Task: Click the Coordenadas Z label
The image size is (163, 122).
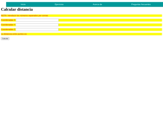Action: point(8,30)
